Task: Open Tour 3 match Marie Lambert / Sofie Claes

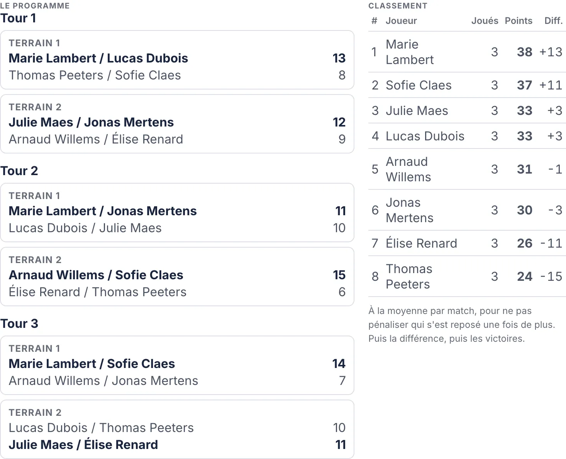Action: (177, 365)
